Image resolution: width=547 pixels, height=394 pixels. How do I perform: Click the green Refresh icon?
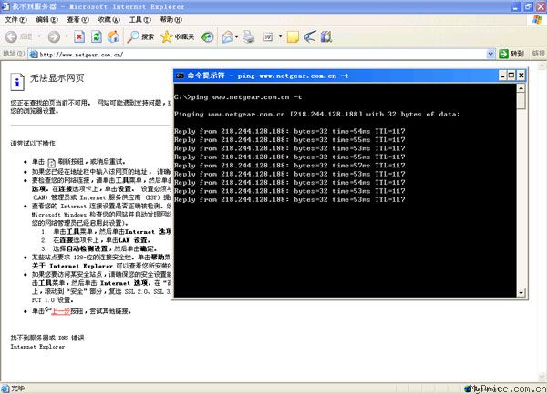tap(97, 36)
